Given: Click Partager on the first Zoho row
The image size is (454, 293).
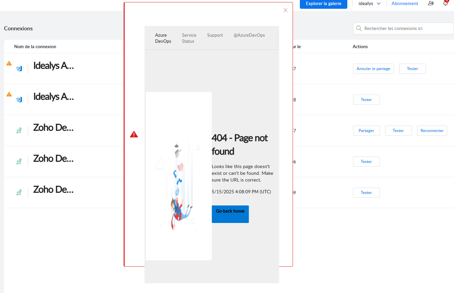Looking at the screenshot, I should pyautogui.click(x=366, y=131).
